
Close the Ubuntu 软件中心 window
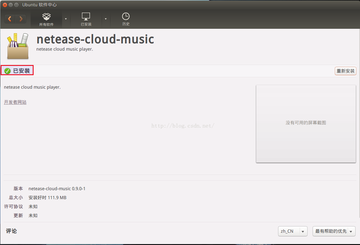click(5, 5)
